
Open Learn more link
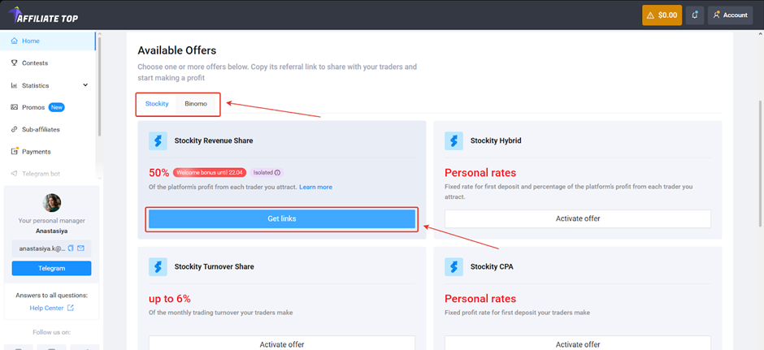tap(315, 187)
